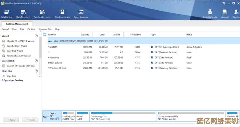The width and height of the screenshot is (240, 127).
Task: Collapse the Wizard section
Action: coord(36,36)
